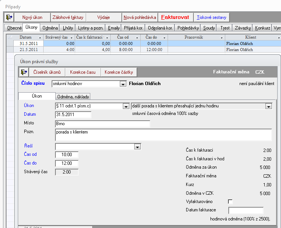This screenshot has height=228, width=281.
Task: Open the Přijatá kor. tab
Action: point(133,28)
